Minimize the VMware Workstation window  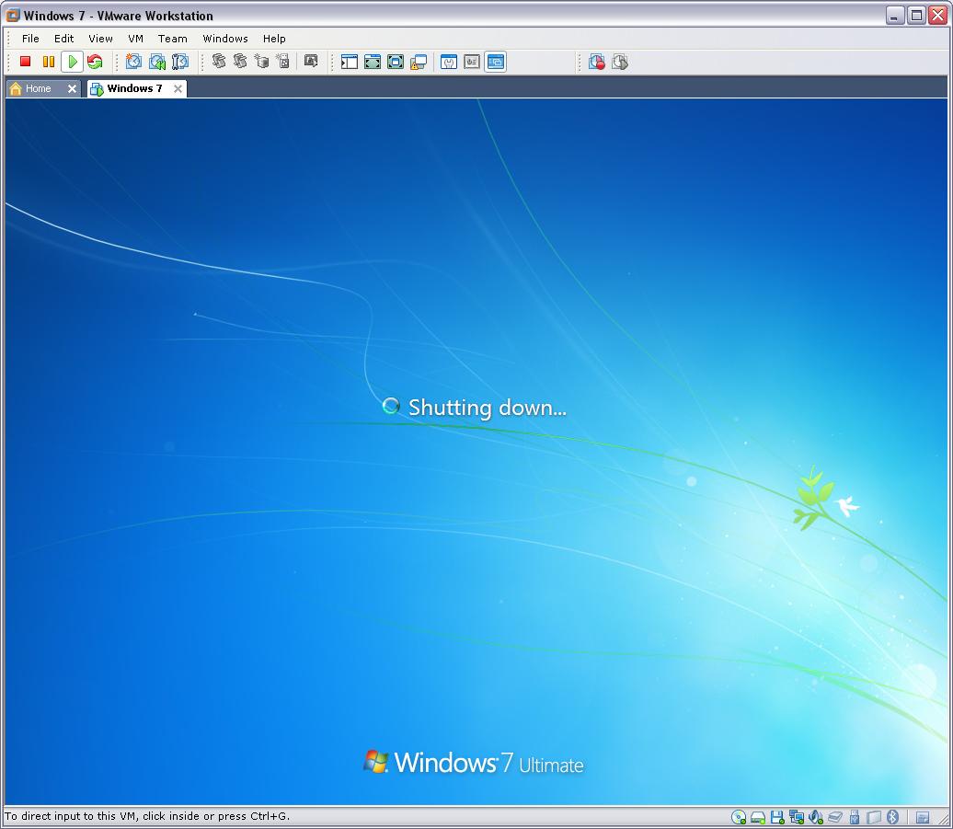coord(894,16)
